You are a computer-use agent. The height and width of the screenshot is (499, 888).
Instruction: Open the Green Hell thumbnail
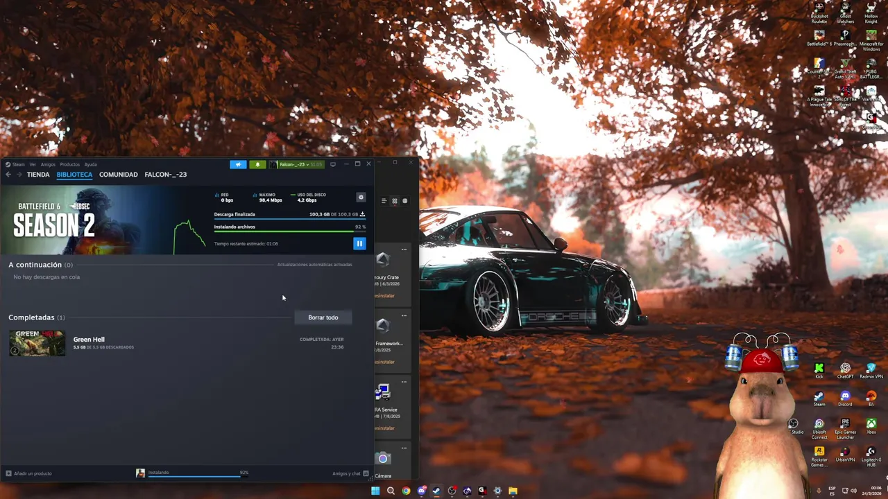pos(37,343)
